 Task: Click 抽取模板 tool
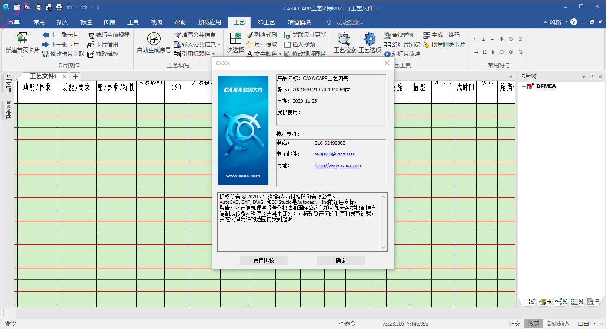tap(103, 54)
